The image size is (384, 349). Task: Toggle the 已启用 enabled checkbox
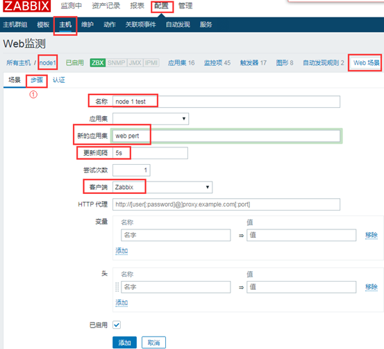pyautogui.click(x=117, y=325)
